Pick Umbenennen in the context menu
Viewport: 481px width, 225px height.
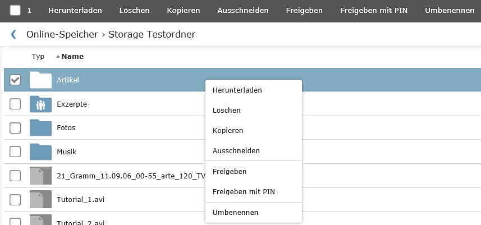235,213
